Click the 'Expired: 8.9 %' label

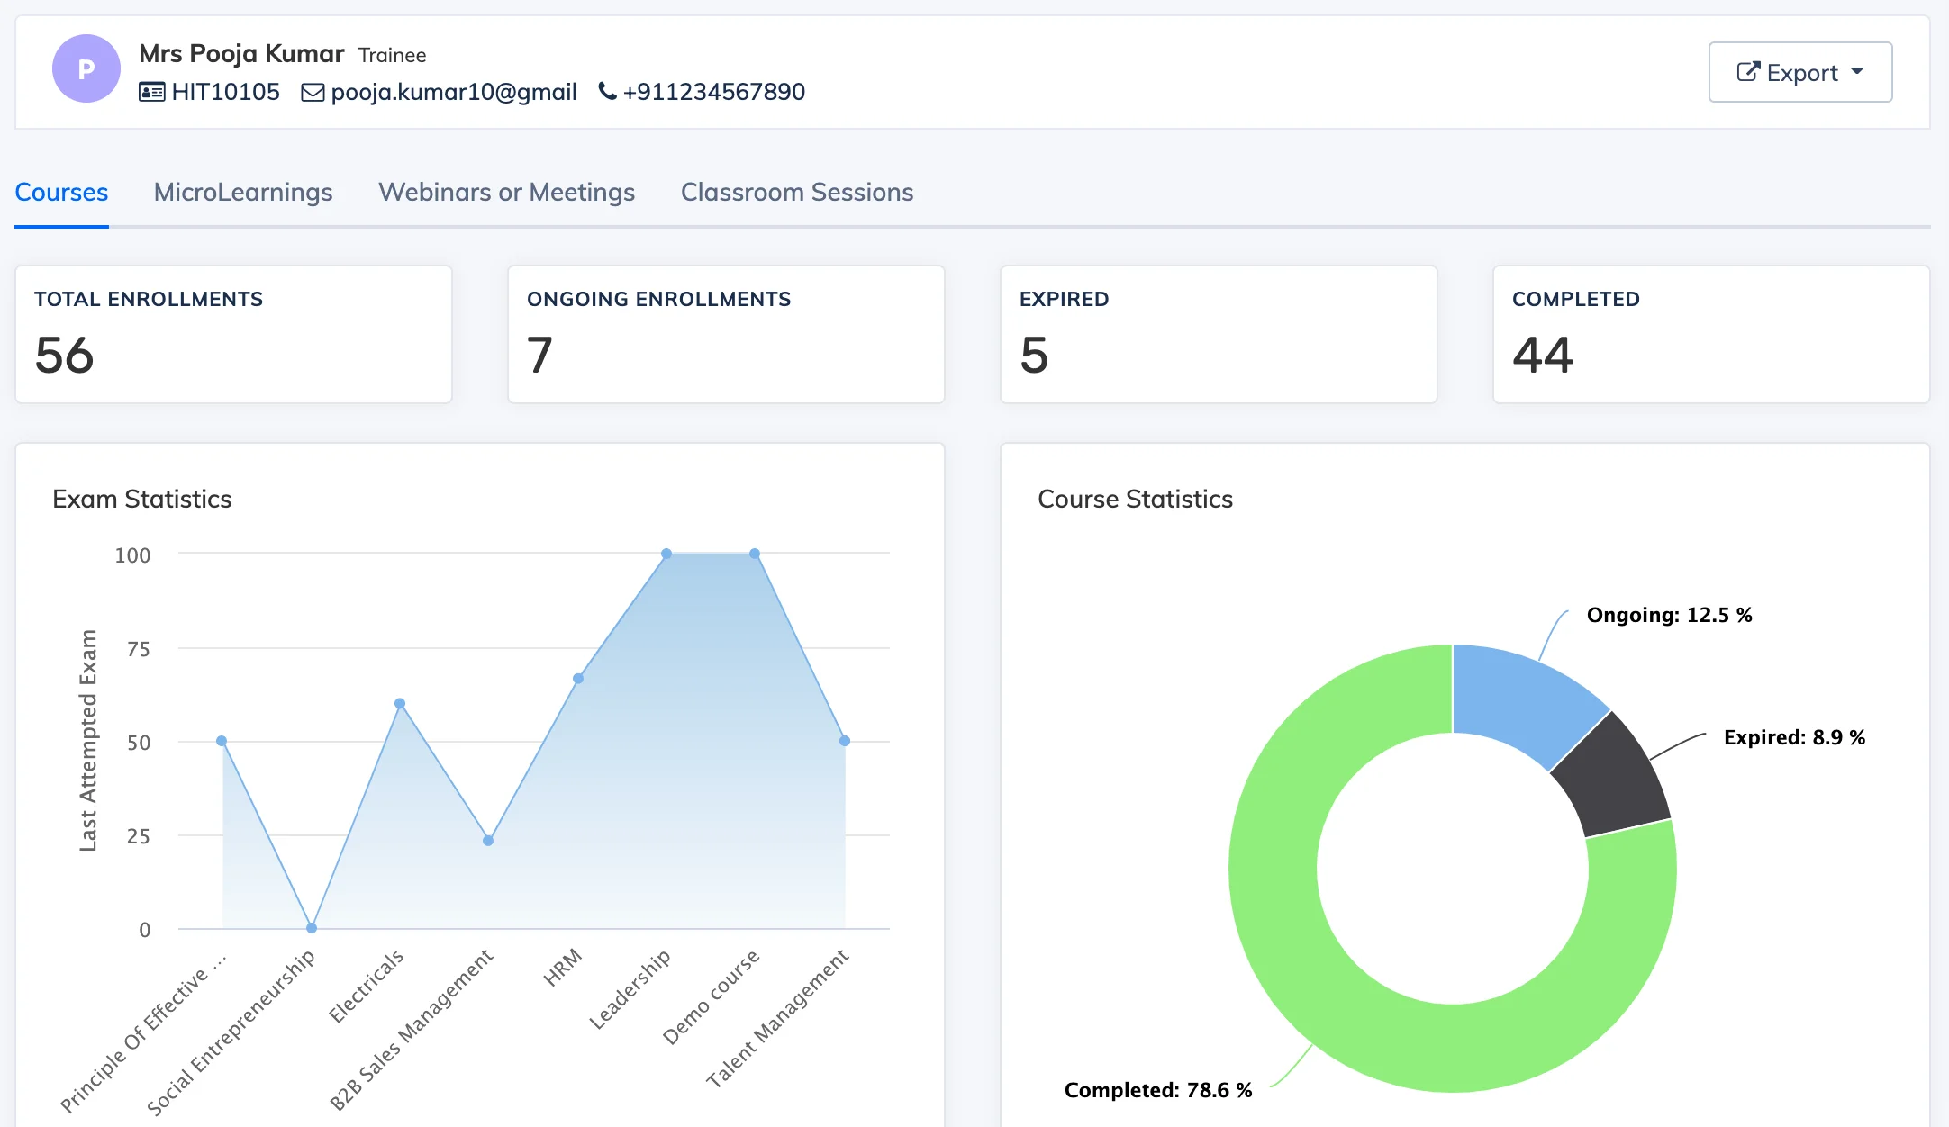pyautogui.click(x=1794, y=738)
